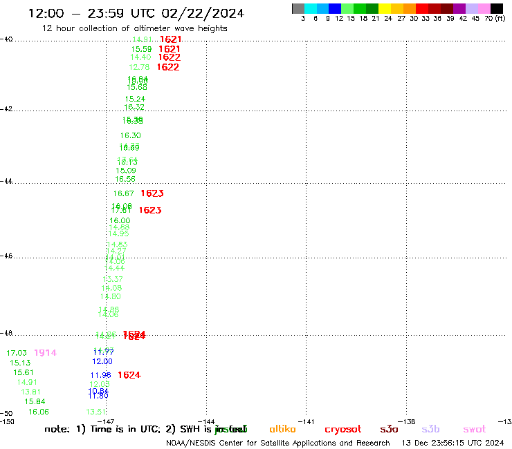Click the wave height value 14.44

click(x=114, y=268)
